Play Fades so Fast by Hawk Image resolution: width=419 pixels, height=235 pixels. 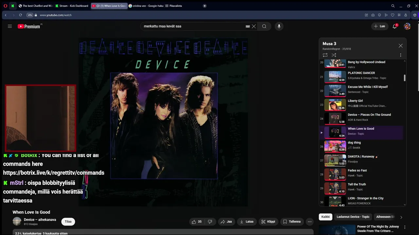coord(361,174)
